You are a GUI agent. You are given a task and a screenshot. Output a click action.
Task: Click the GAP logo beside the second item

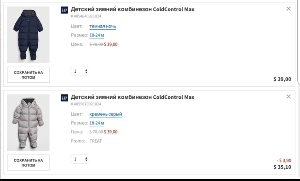[x=64, y=98]
